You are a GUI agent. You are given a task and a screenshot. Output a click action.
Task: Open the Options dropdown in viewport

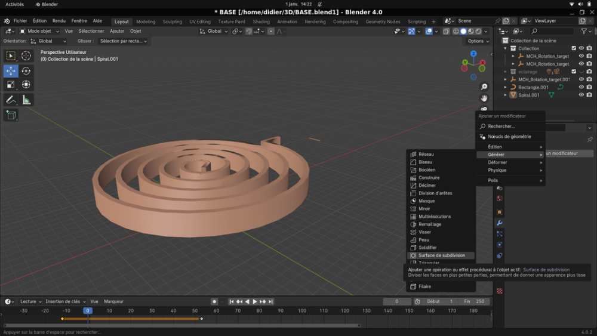(x=478, y=41)
